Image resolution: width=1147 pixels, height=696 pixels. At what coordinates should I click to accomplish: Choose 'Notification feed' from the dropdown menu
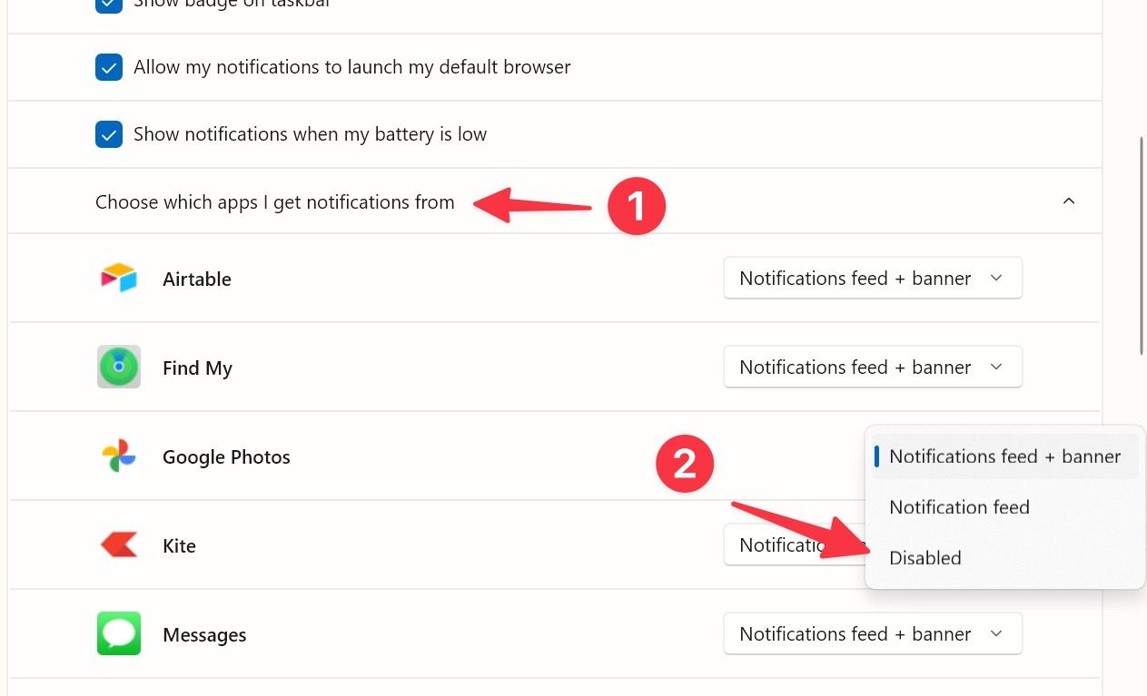[959, 506]
